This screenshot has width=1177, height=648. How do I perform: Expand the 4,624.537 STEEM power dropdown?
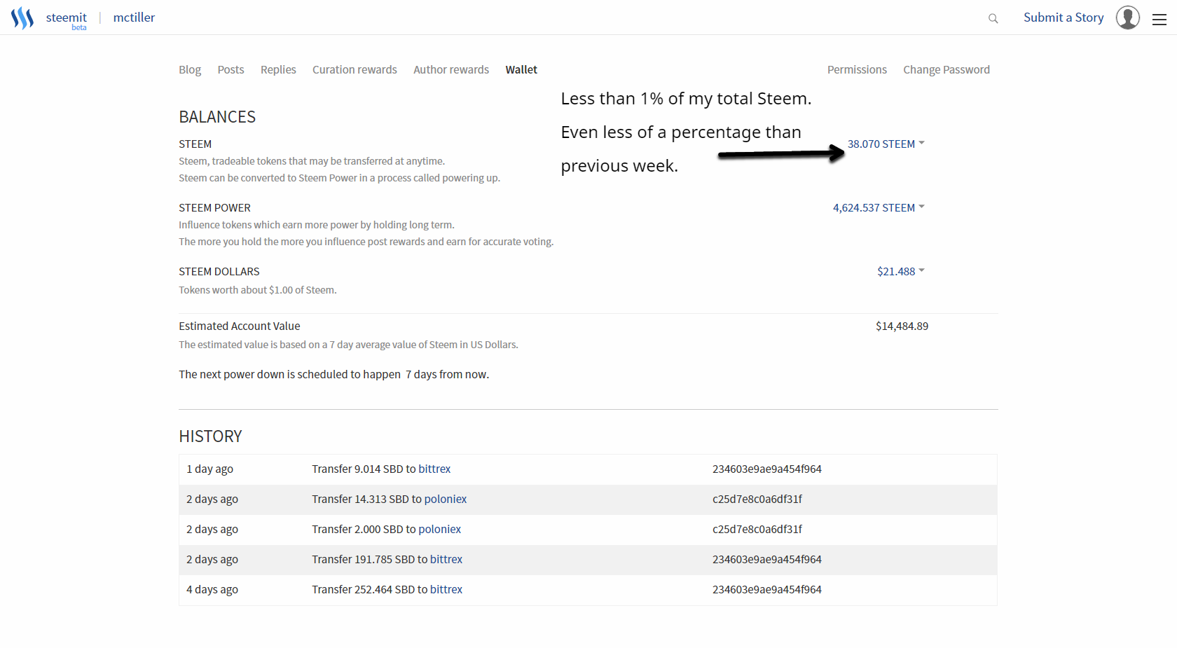pos(879,207)
